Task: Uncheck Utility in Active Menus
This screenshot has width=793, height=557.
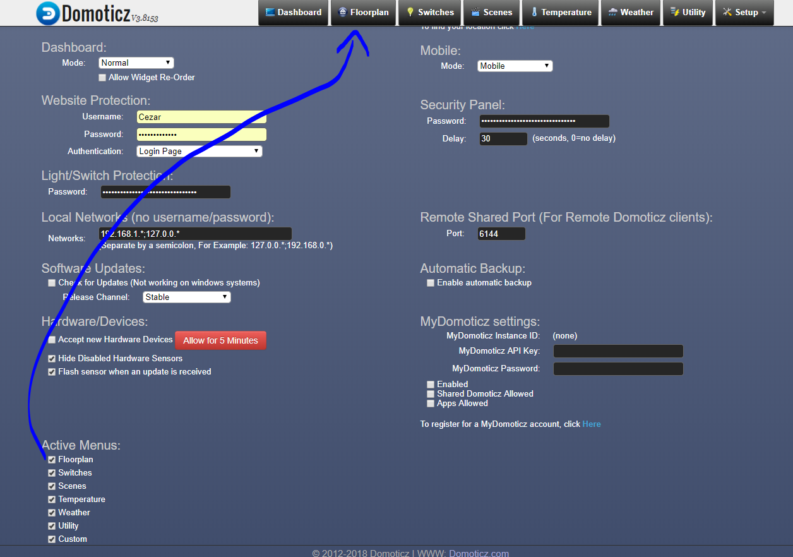Action: tap(52, 526)
